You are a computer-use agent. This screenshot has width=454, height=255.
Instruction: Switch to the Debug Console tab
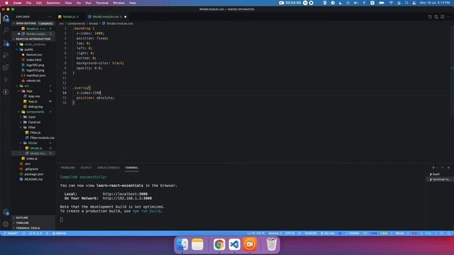pyautogui.click(x=108, y=168)
